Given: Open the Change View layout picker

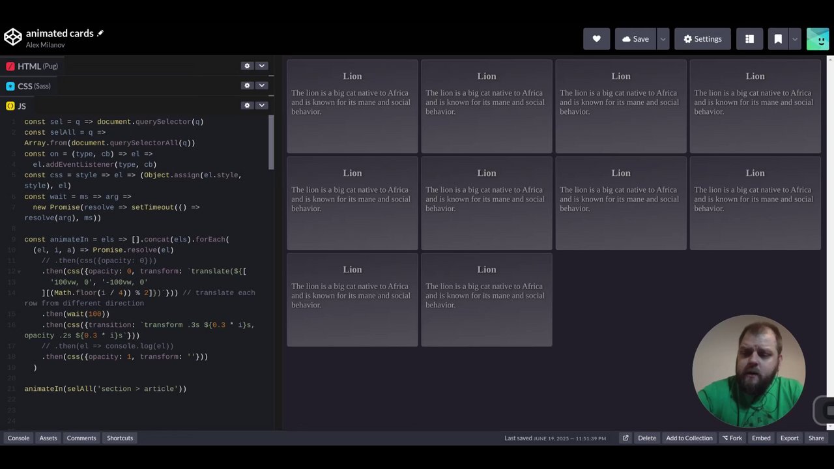Looking at the screenshot, I should (x=749, y=38).
